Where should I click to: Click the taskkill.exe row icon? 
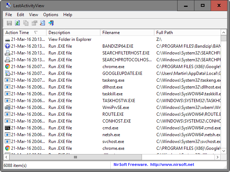click(7, 94)
